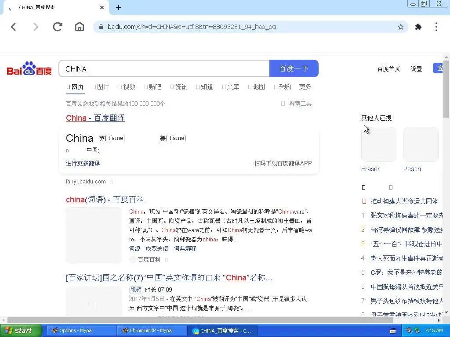450x337 pixels.
Task: Open the 贴吧 tab
Action: pos(153,87)
